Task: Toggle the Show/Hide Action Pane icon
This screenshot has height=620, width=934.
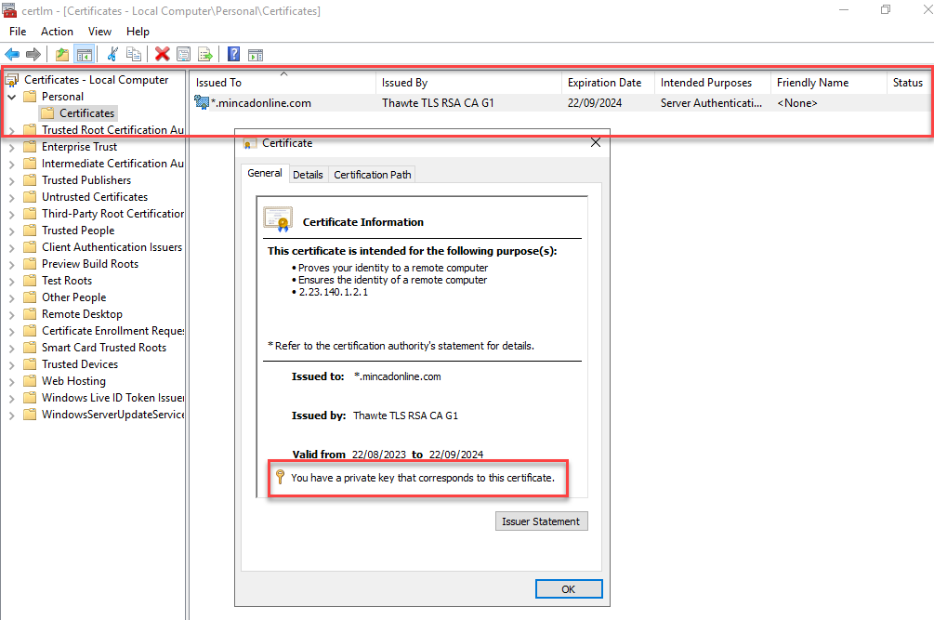Action: (x=256, y=54)
